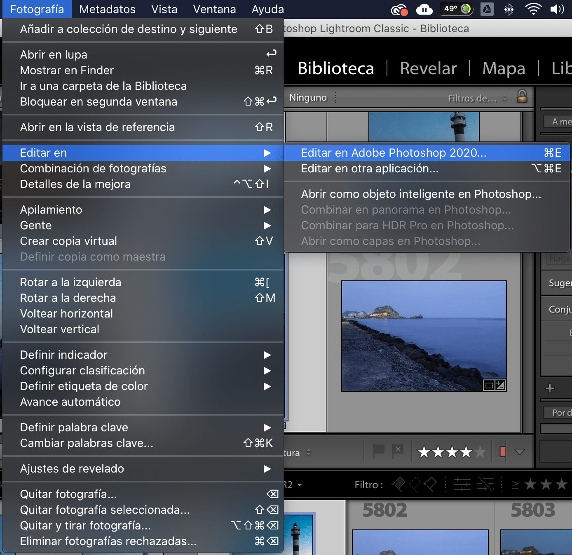The width and height of the screenshot is (572, 555).
Task: Set rating to one star in toolbar
Action: (424, 452)
